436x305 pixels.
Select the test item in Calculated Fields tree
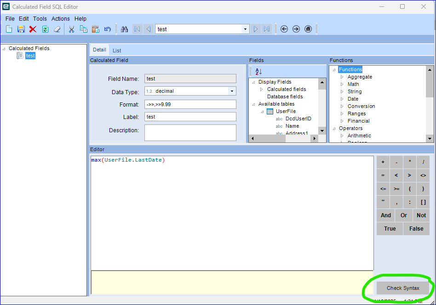pyautogui.click(x=30, y=56)
